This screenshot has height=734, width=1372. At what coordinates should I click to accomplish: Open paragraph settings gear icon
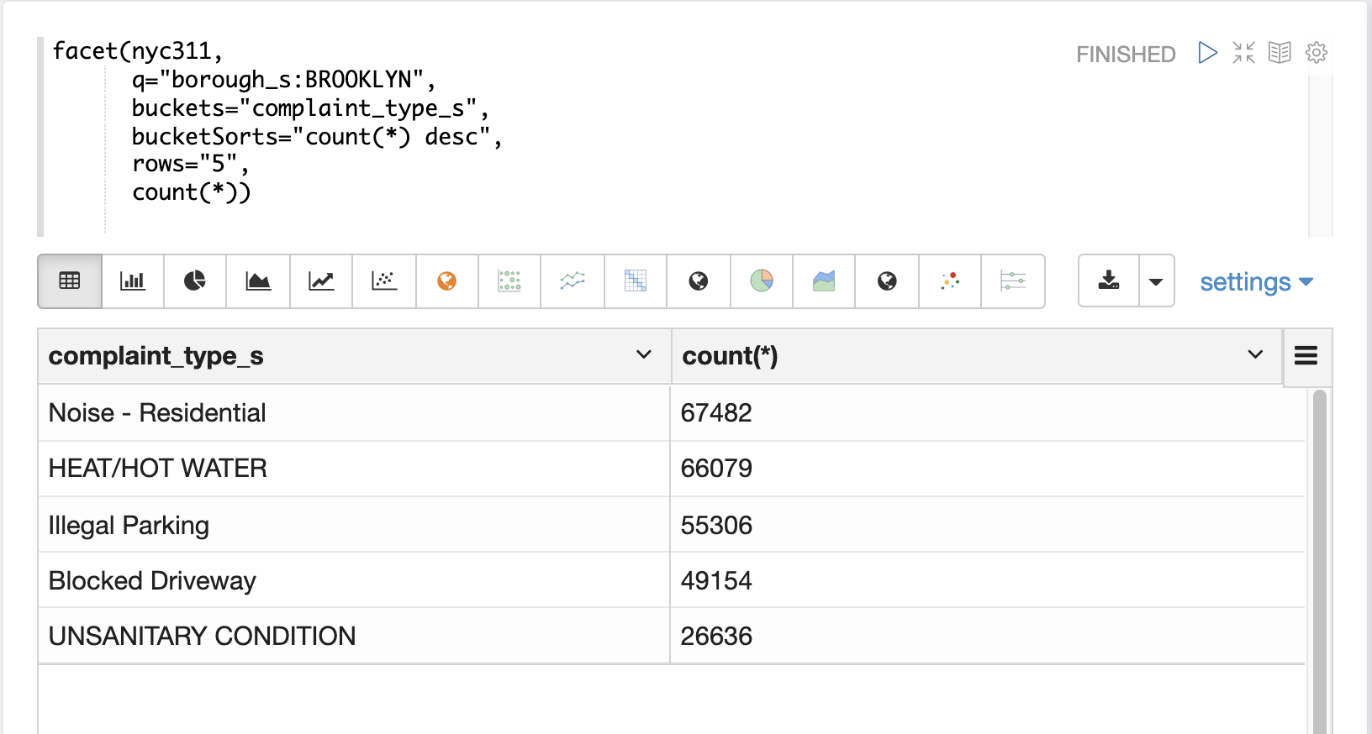(1316, 53)
